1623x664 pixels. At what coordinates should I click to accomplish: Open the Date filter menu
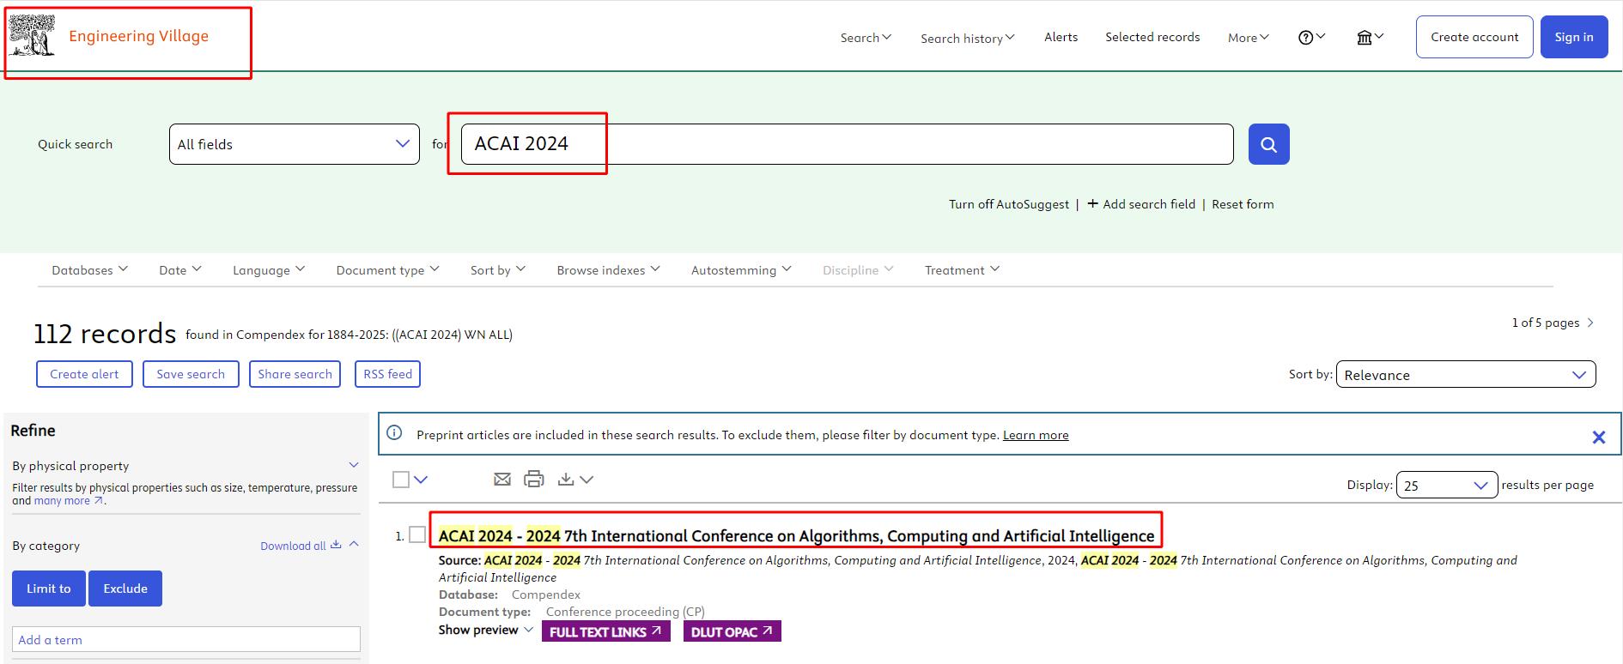(x=180, y=269)
